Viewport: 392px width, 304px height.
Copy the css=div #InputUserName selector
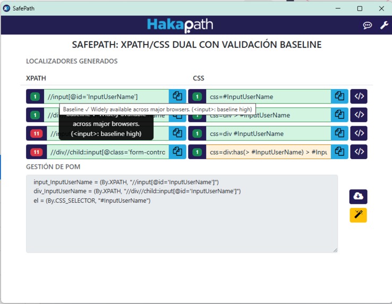point(339,133)
